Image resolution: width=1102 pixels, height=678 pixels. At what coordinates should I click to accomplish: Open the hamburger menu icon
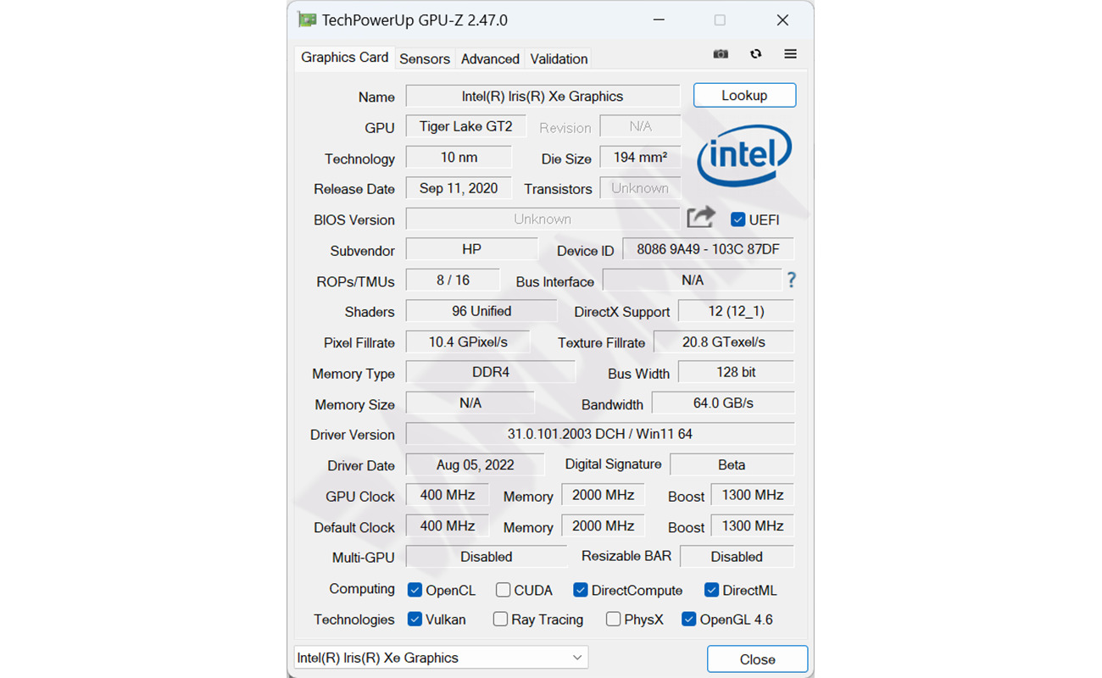(x=790, y=54)
